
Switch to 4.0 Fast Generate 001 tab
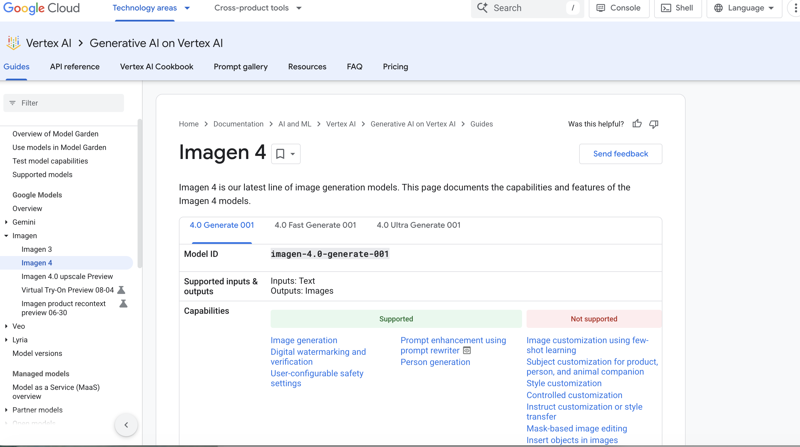[x=315, y=225]
